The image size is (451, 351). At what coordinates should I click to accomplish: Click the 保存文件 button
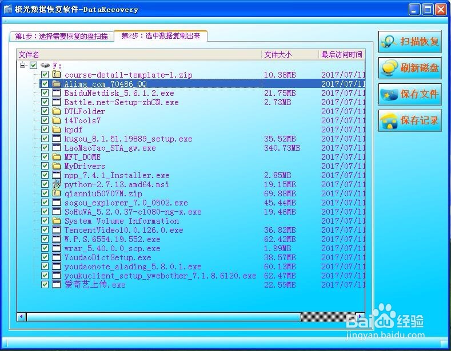pos(410,94)
